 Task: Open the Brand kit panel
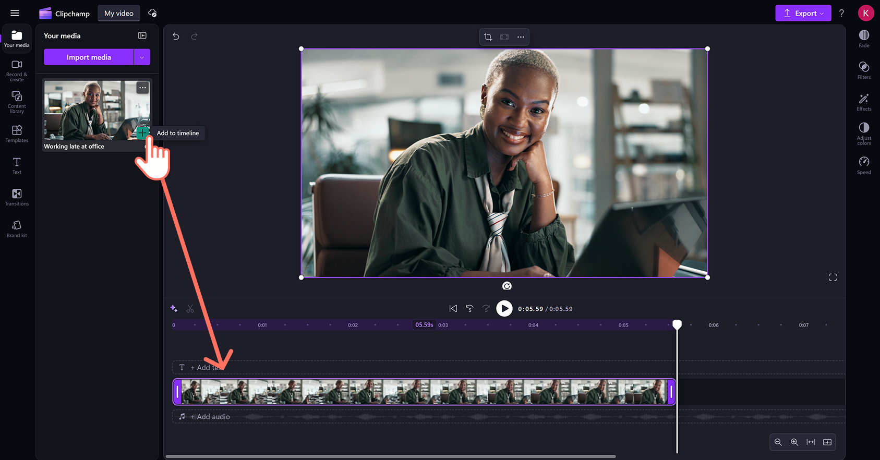[x=17, y=229]
